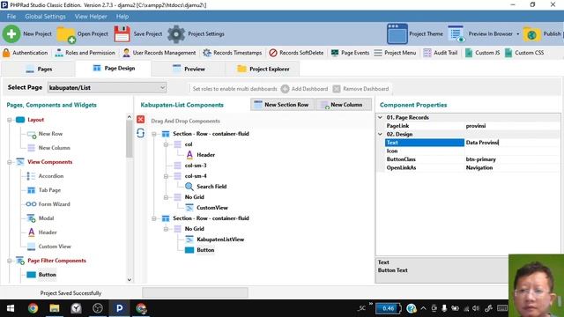This screenshot has width=564, height=317.
Task: Click Add Dashboard button
Action: coord(305,89)
